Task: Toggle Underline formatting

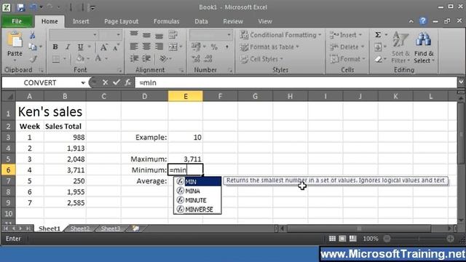Action: (x=80, y=47)
